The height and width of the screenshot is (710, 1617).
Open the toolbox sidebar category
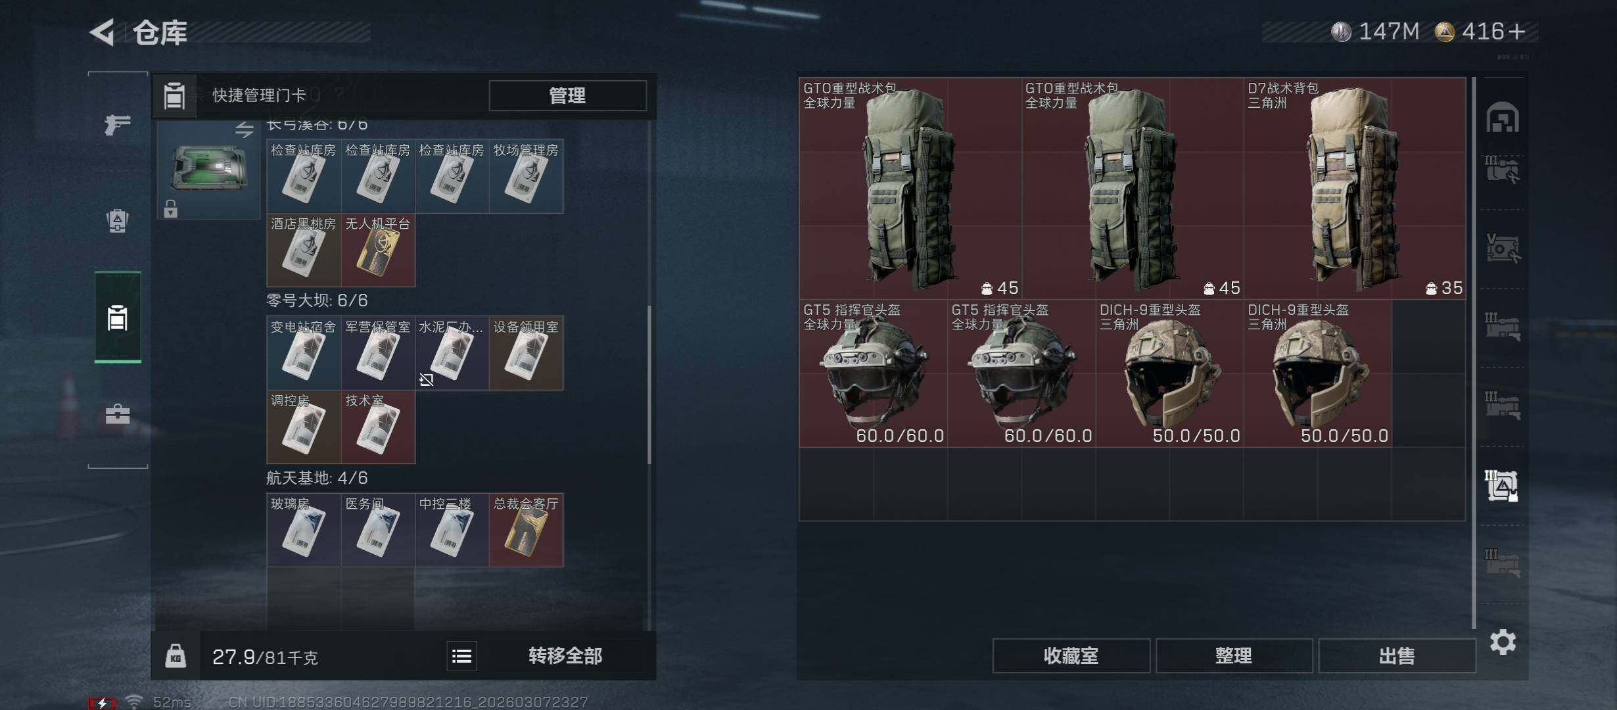(118, 414)
